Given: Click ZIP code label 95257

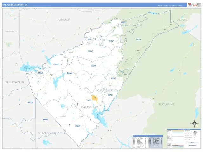Looking at the screenshot, I should (111, 41).
